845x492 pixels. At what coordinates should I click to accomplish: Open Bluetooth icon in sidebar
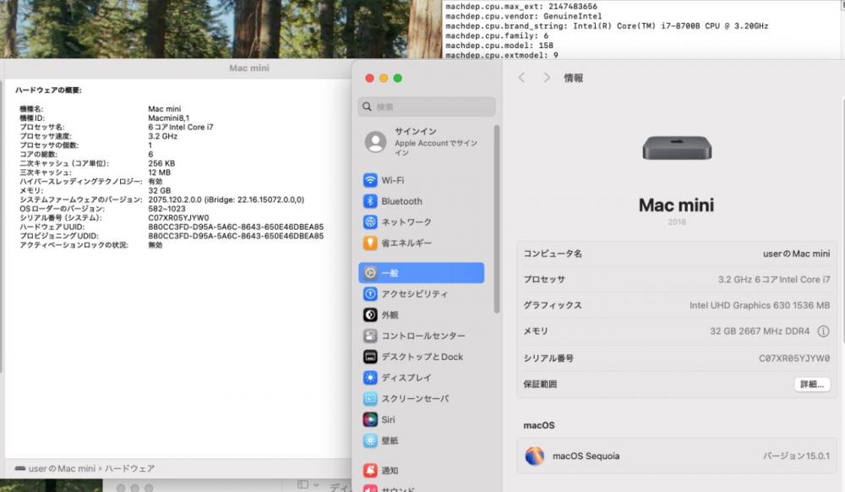coord(370,201)
